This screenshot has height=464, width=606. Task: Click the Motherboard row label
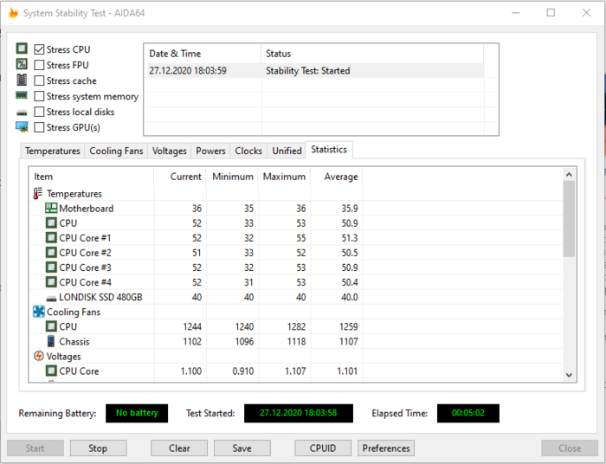tap(87, 209)
